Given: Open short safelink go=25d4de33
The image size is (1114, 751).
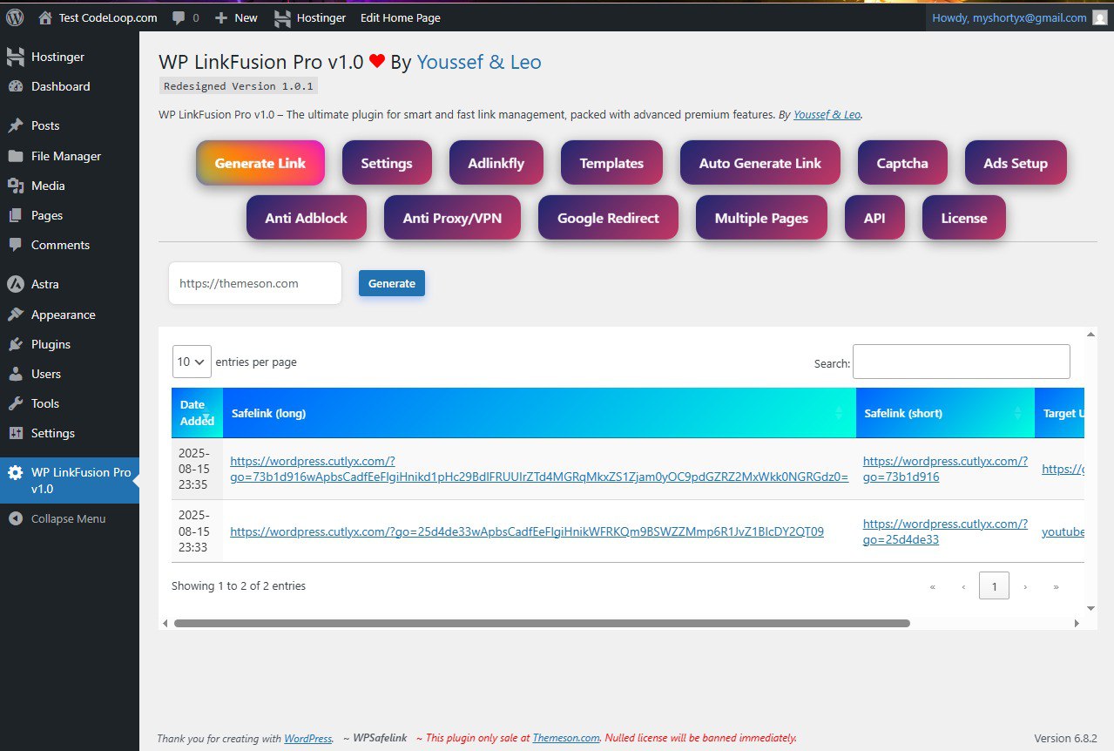Looking at the screenshot, I should pos(945,531).
